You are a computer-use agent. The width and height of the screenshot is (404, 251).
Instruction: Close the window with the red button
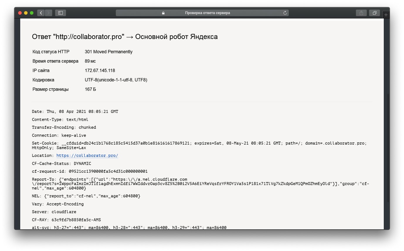point(20,13)
